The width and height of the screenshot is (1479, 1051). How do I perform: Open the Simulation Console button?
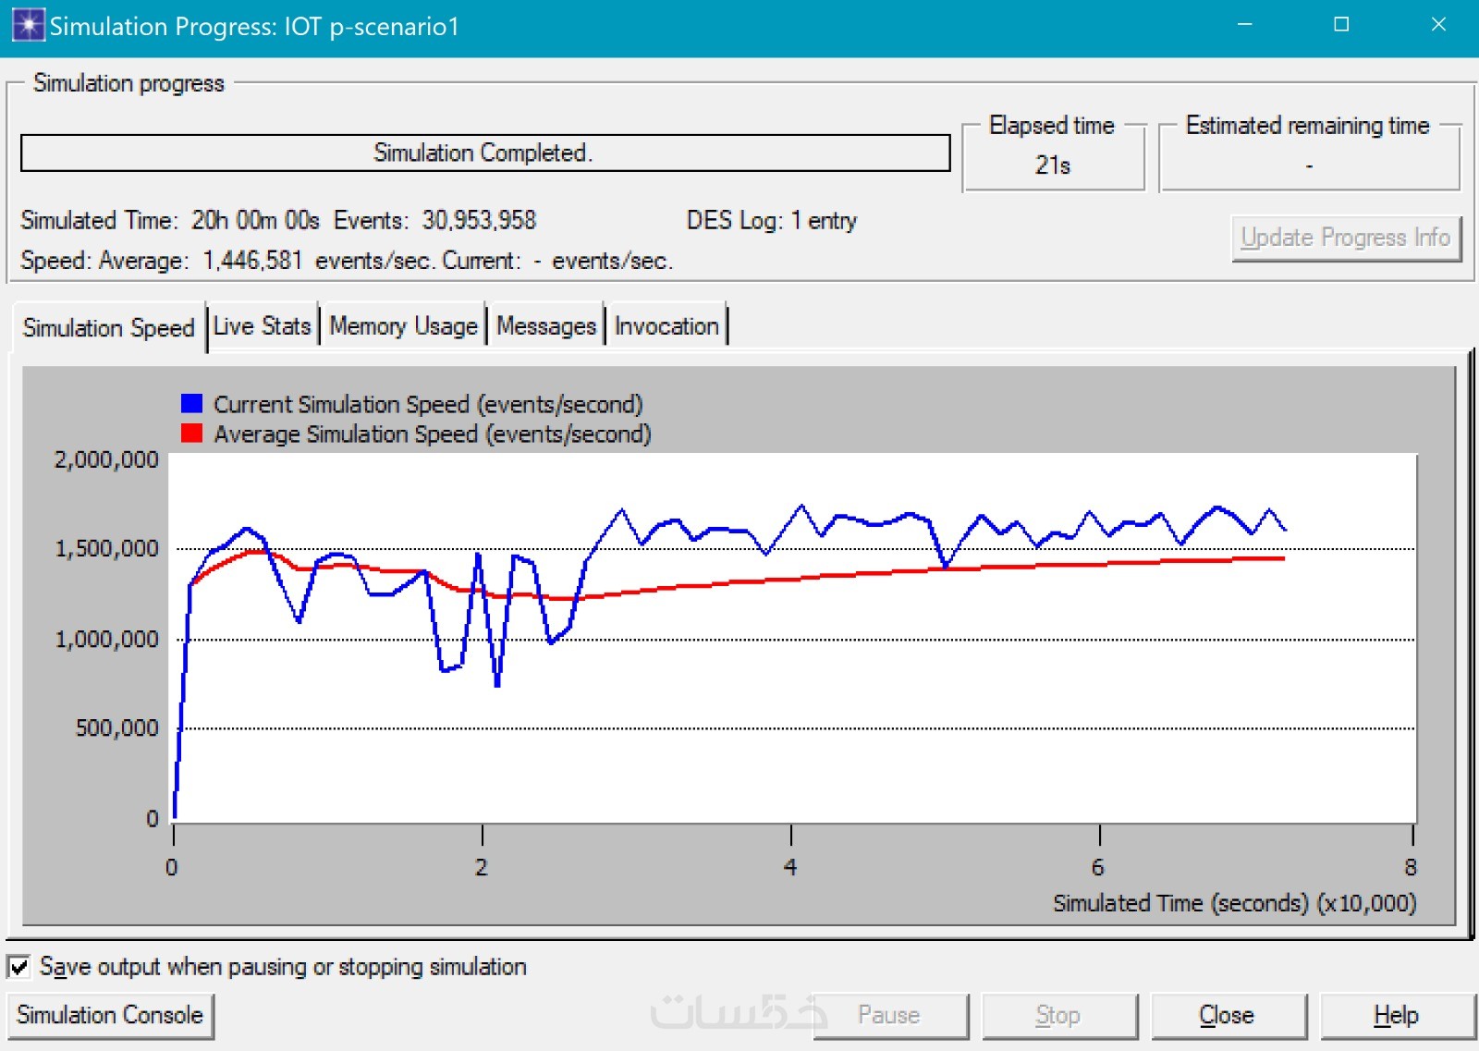pos(110,1015)
